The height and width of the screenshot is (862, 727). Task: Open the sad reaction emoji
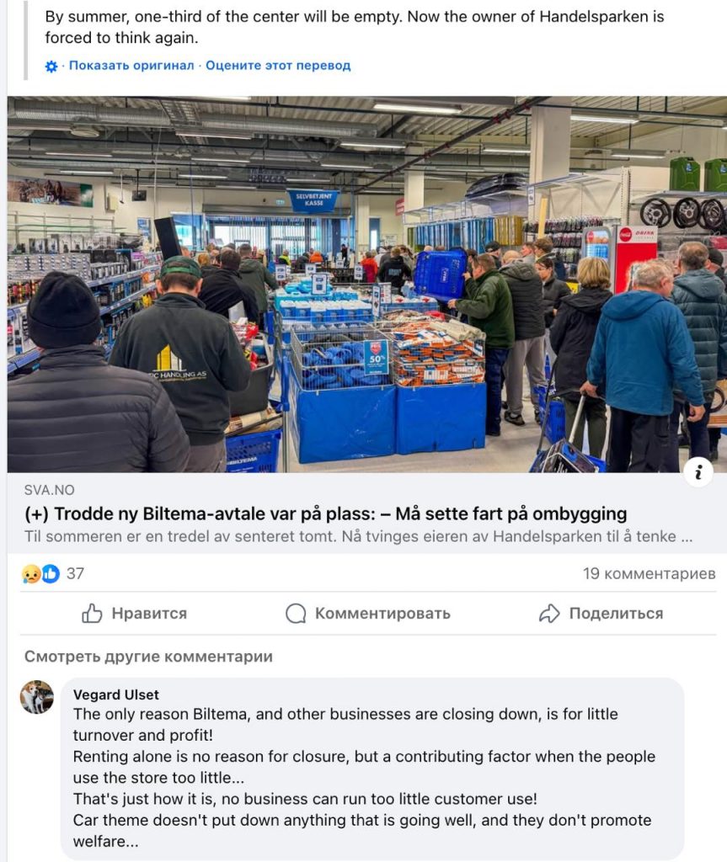point(31,574)
